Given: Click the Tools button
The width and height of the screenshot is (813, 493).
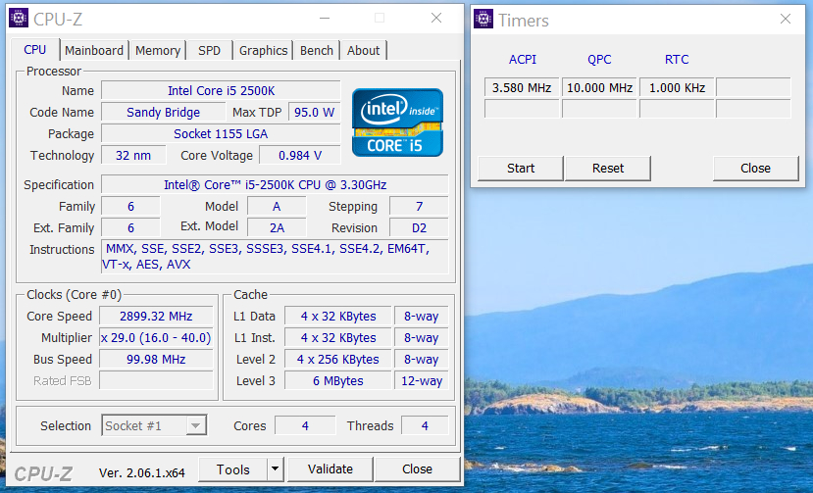Looking at the screenshot, I should (x=232, y=469).
